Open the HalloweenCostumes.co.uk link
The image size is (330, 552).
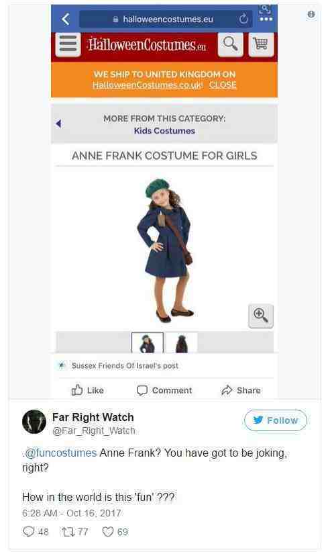pyautogui.click(x=148, y=85)
